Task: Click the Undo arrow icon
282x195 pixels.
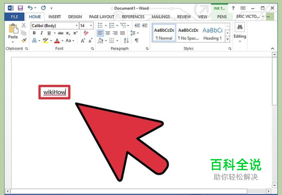Action: [30, 8]
